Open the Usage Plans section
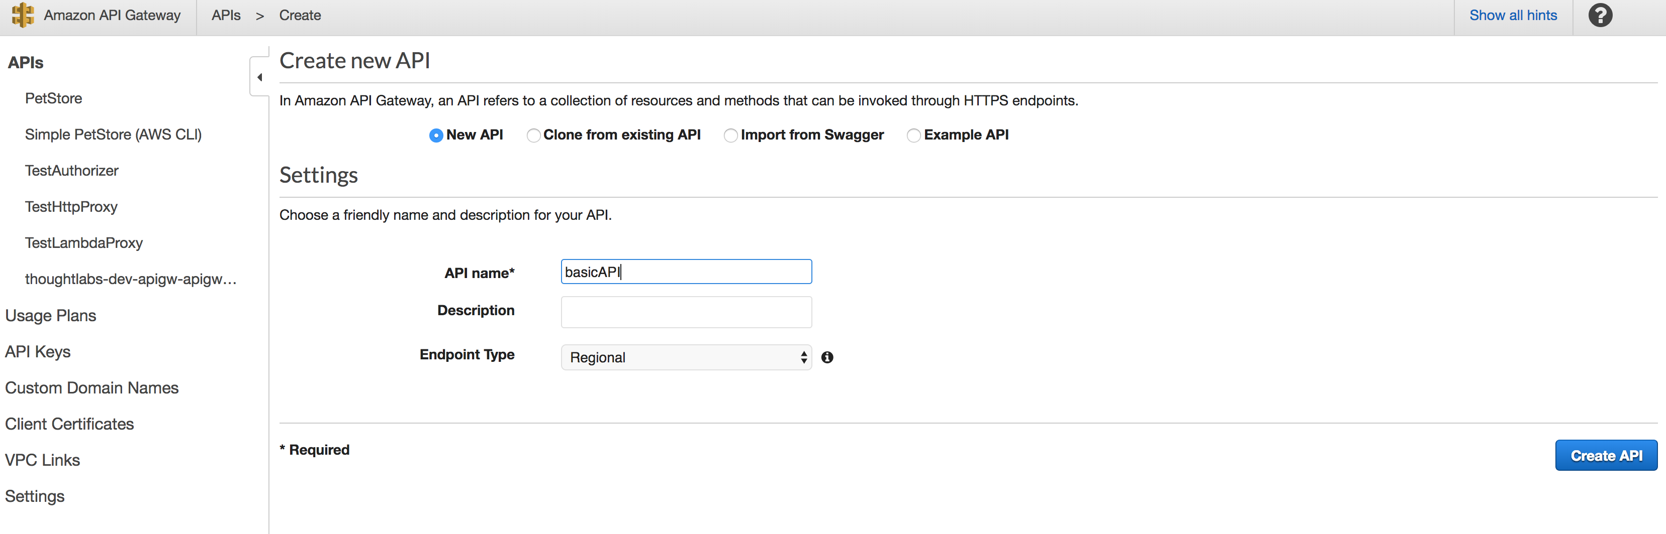1666x534 pixels. [50, 315]
